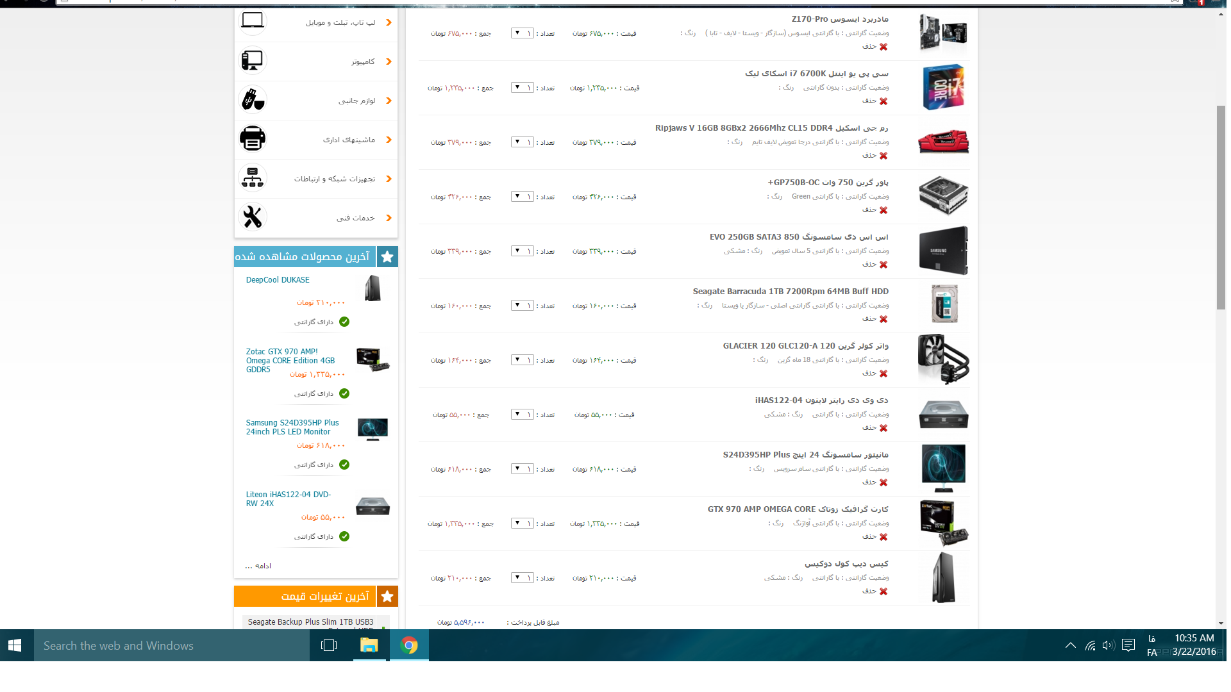Open Task View on the taskbar
This screenshot has width=1231, height=692.
(329, 645)
